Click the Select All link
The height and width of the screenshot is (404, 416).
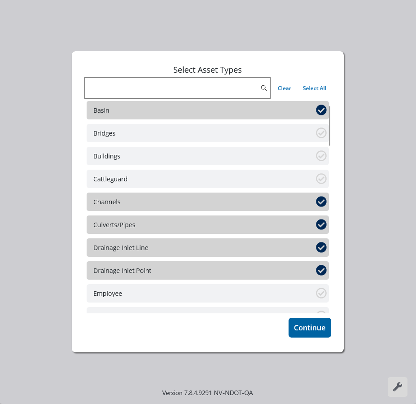pyautogui.click(x=314, y=88)
